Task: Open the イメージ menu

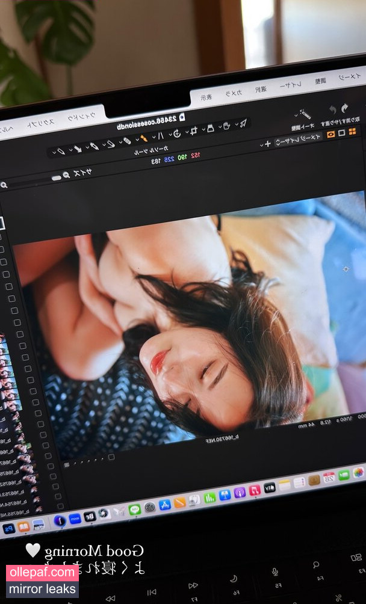Action: (350, 76)
